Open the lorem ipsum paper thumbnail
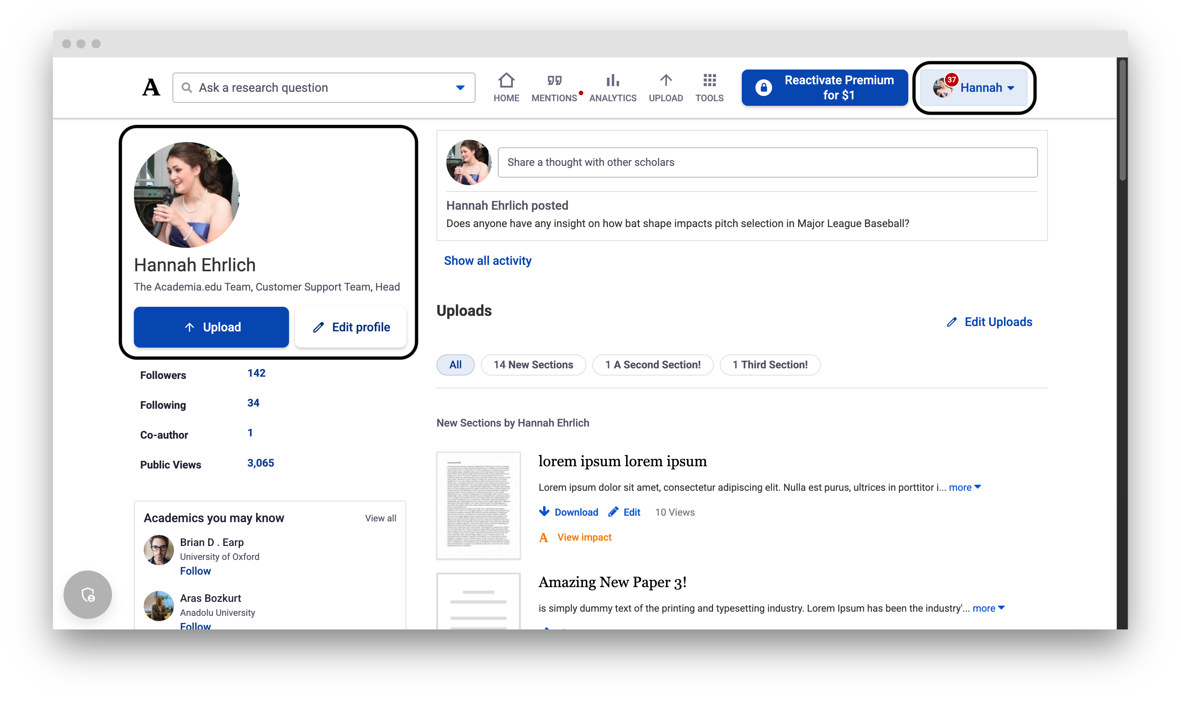1181x705 pixels. pyautogui.click(x=478, y=506)
